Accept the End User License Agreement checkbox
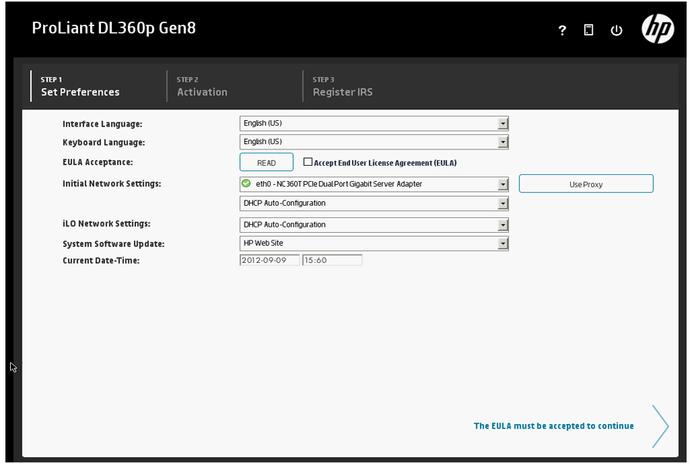 (308, 163)
